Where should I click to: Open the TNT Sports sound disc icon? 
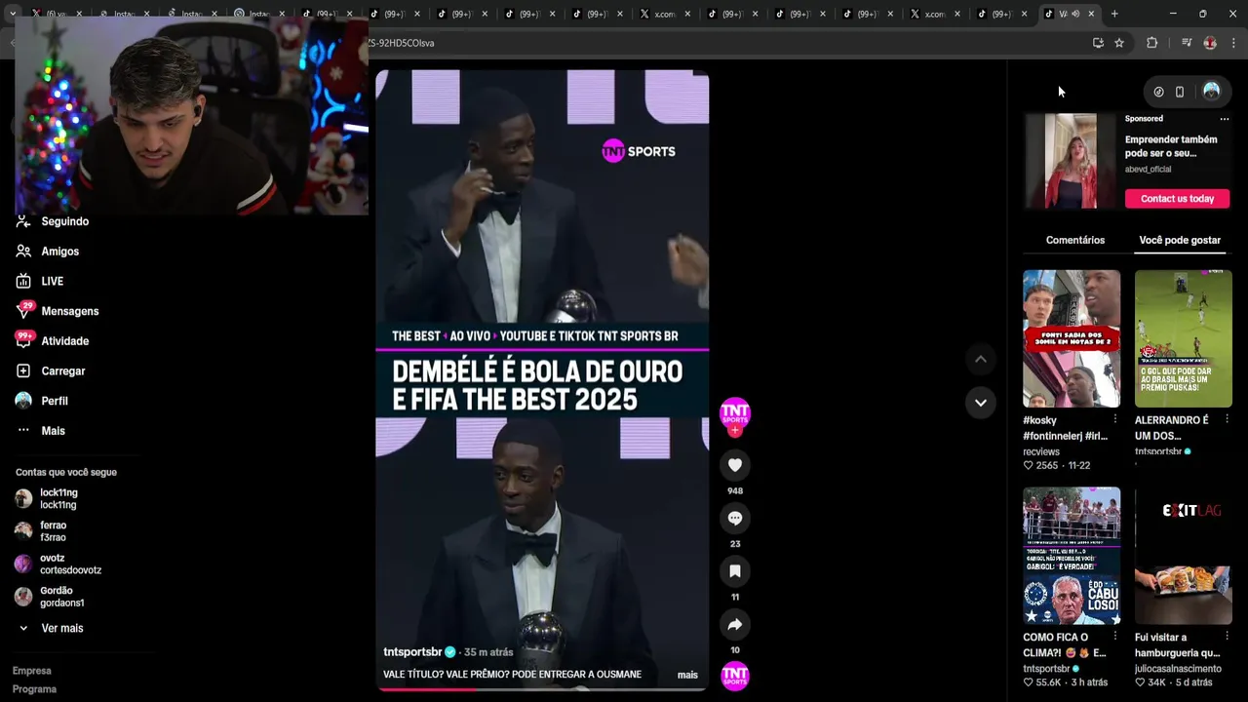(735, 676)
